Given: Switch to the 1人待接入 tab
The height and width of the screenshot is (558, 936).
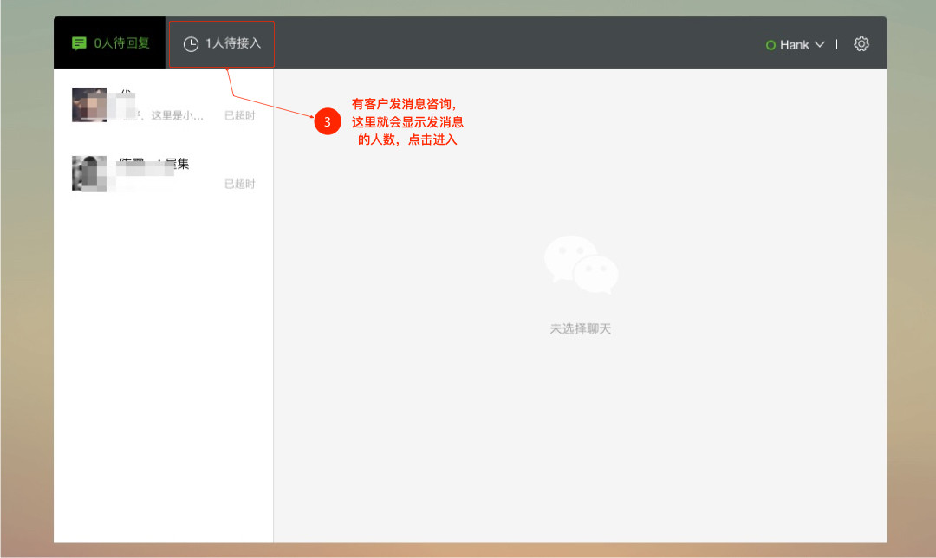Looking at the screenshot, I should pyautogui.click(x=222, y=43).
